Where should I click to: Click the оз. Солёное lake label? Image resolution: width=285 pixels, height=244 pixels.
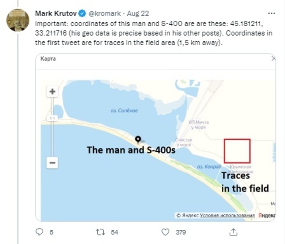click(124, 110)
